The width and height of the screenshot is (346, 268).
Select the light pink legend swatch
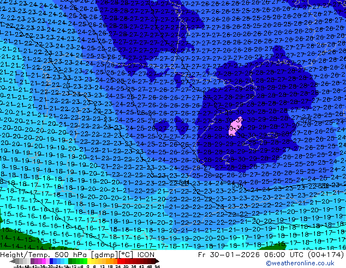pyautogui.click(x=47, y=261)
